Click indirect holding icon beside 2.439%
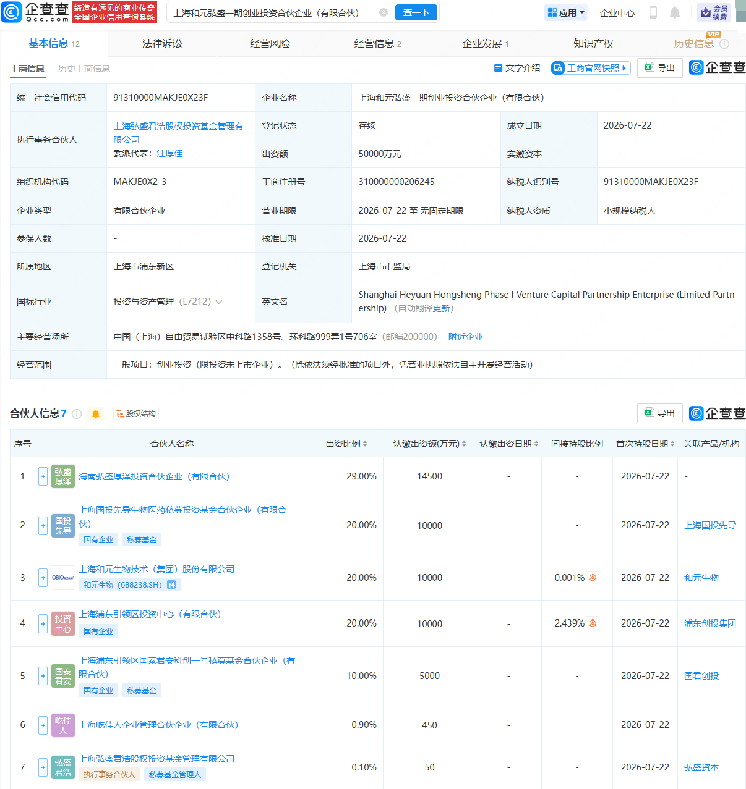The height and width of the screenshot is (789, 746). tap(593, 623)
